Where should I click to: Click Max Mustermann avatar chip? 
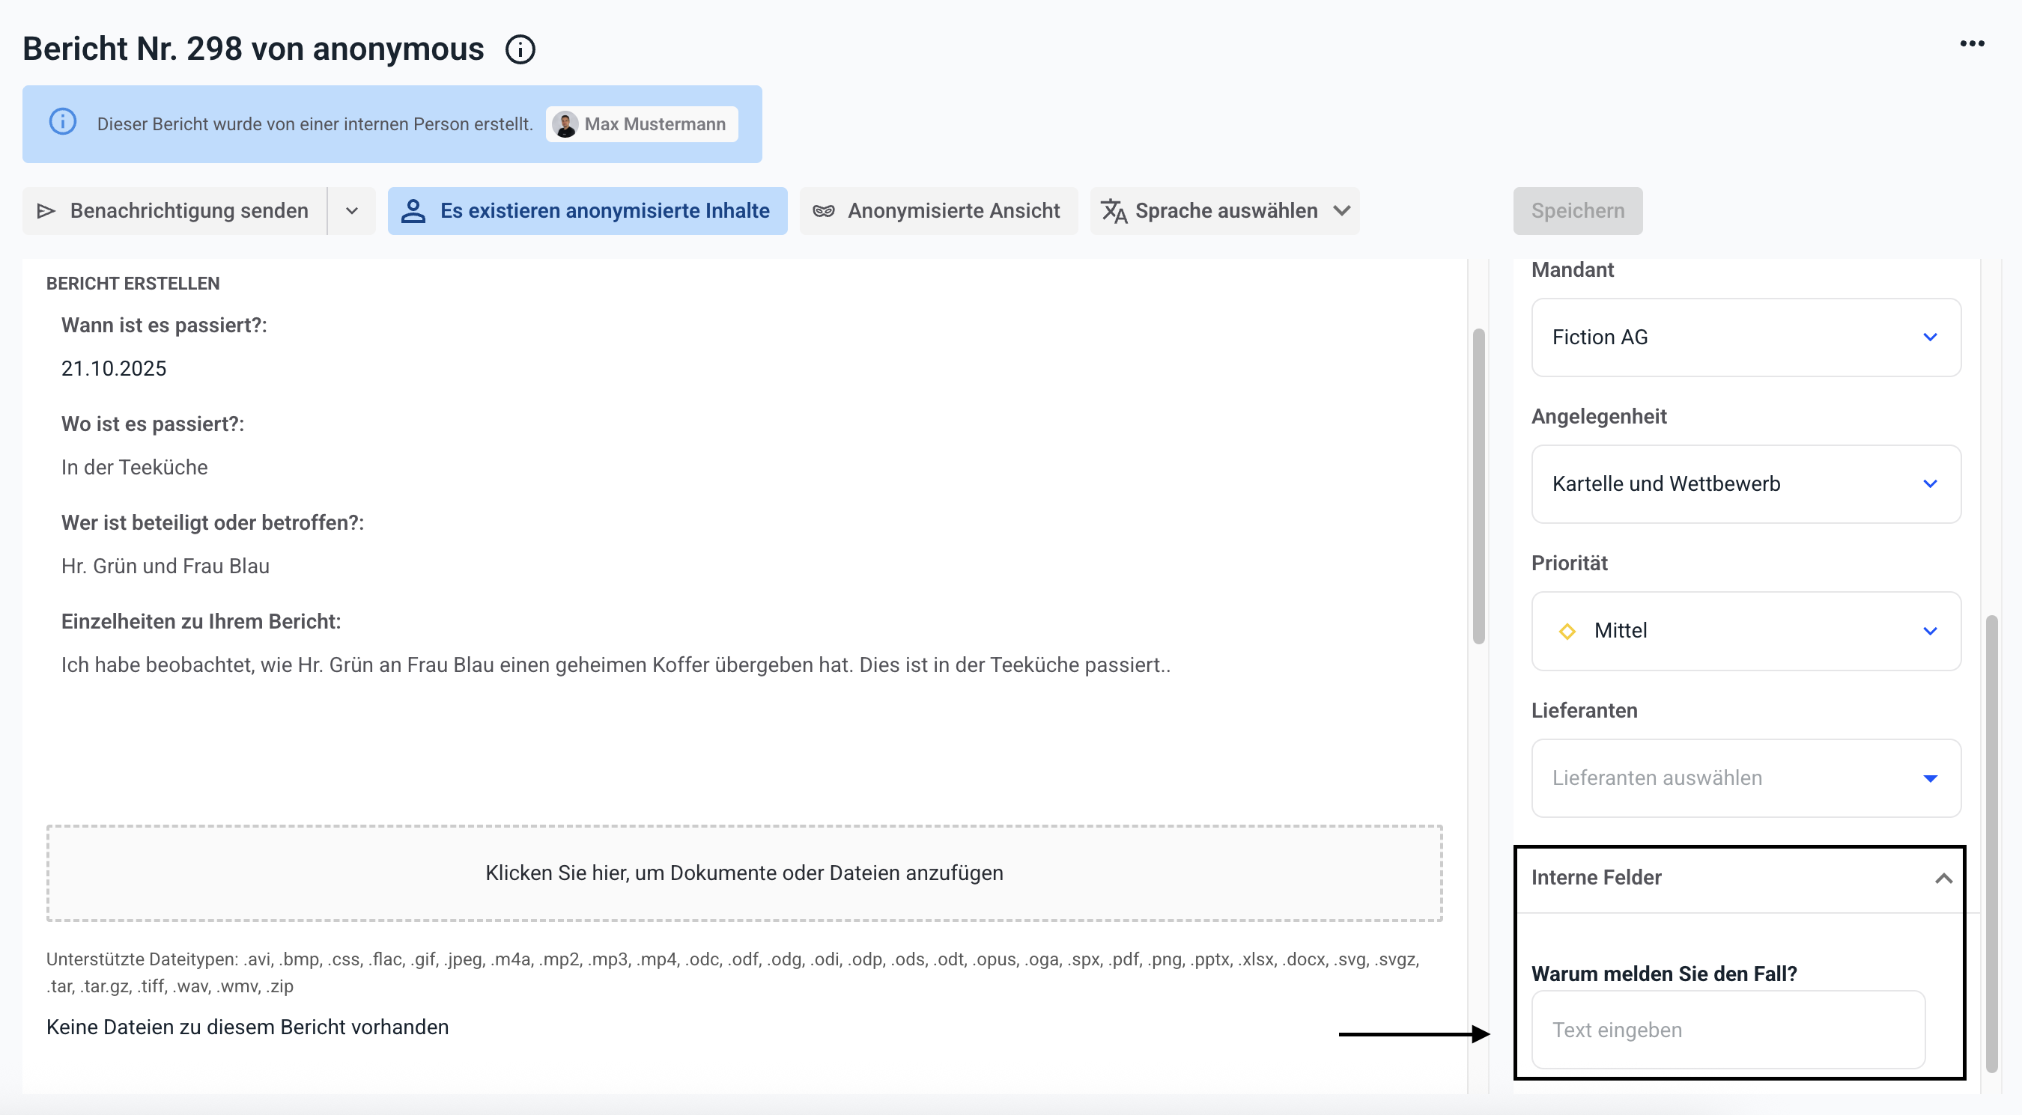(641, 124)
